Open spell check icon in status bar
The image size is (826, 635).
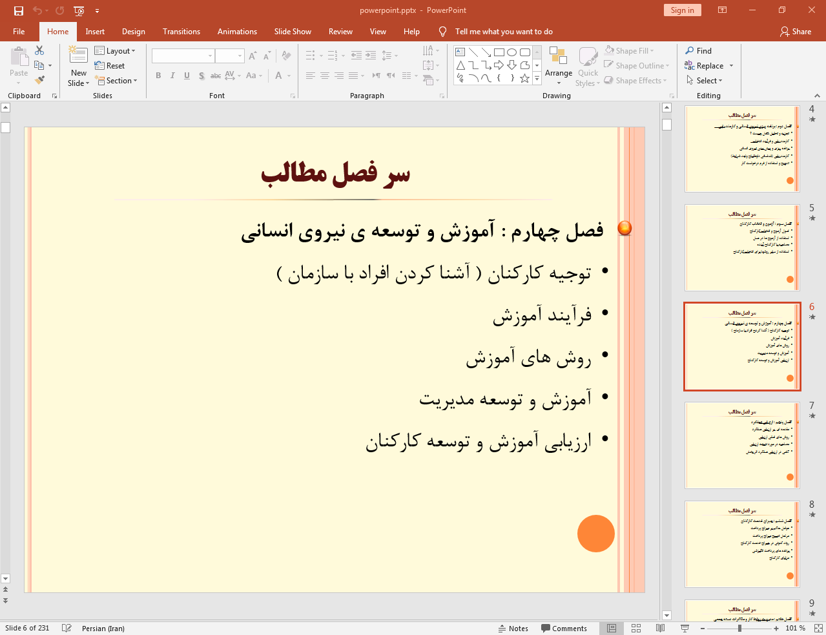(66, 628)
